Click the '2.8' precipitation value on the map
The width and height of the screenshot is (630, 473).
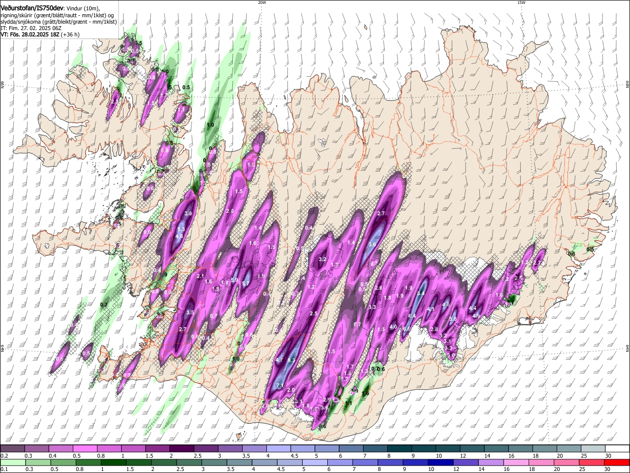pyautogui.click(x=434, y=329)
